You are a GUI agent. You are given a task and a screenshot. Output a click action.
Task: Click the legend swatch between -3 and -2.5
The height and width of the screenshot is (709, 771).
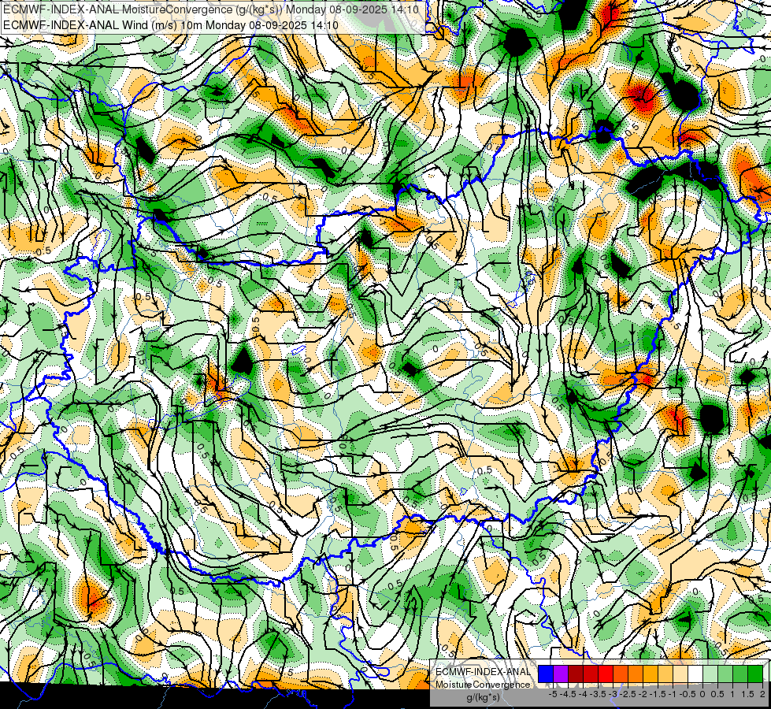(621, 674)
